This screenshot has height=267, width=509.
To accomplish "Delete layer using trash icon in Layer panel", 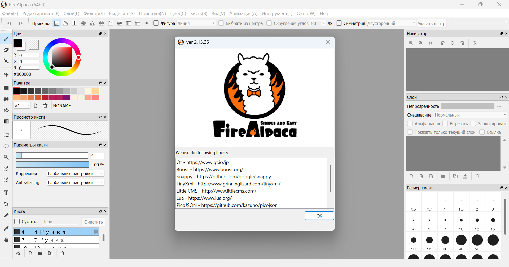I will (477, 176).
